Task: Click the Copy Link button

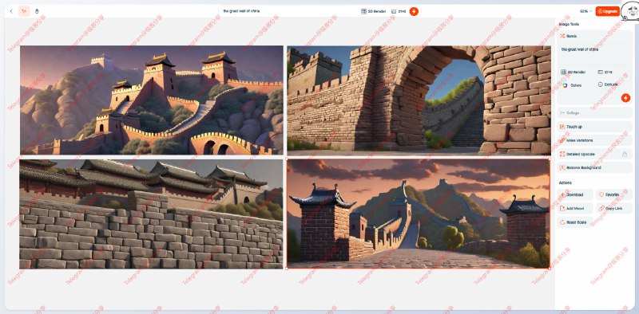Action: tap(613, 208)
